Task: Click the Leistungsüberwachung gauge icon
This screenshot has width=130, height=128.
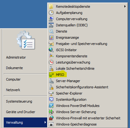Action: (51, 62)
